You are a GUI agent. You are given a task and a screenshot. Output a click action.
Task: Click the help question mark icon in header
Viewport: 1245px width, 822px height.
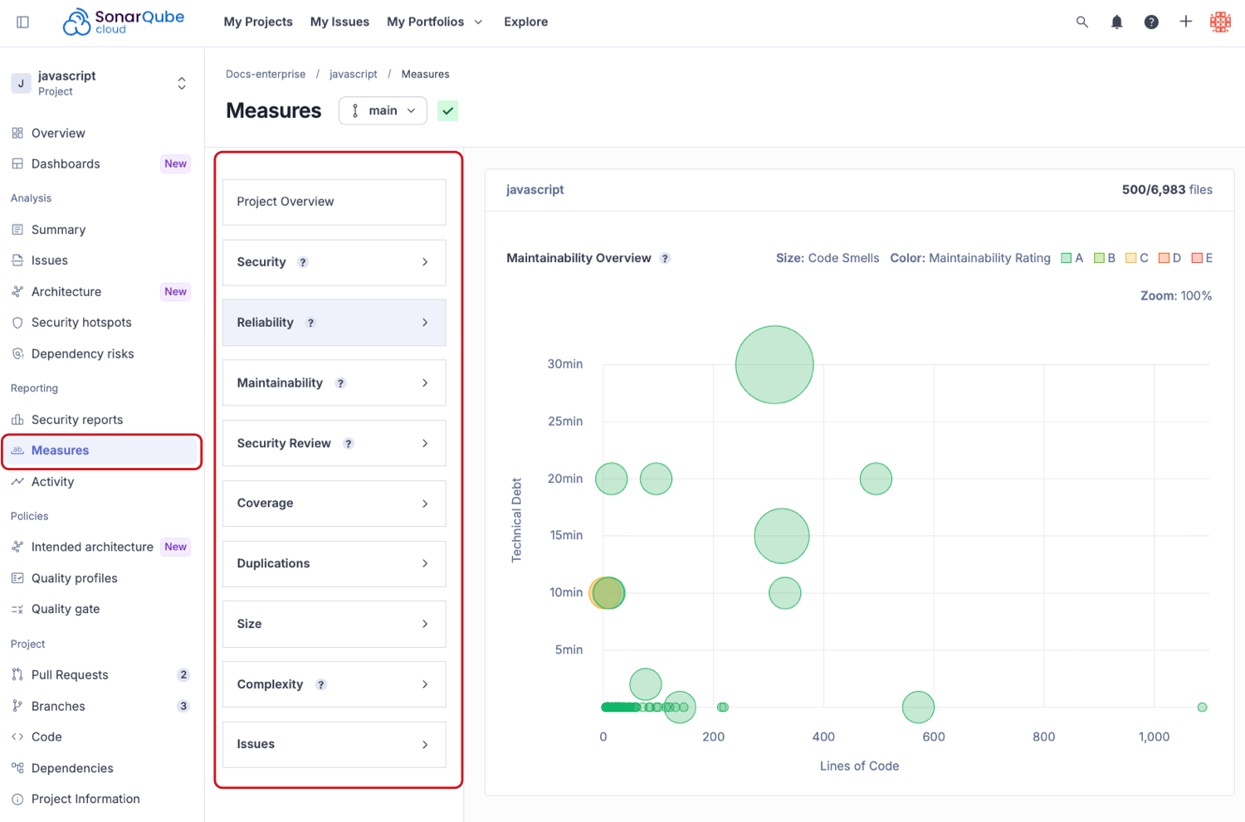point(1150,22)
